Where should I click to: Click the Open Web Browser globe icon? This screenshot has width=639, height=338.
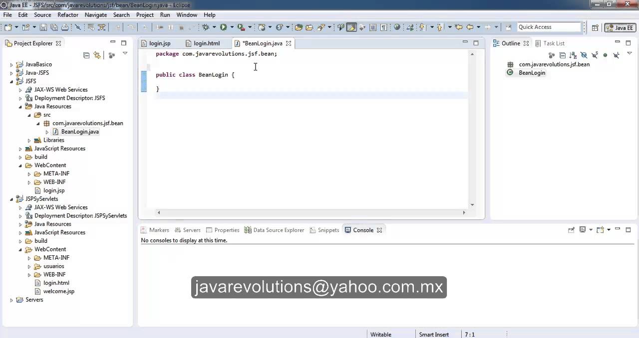point(397,27)
